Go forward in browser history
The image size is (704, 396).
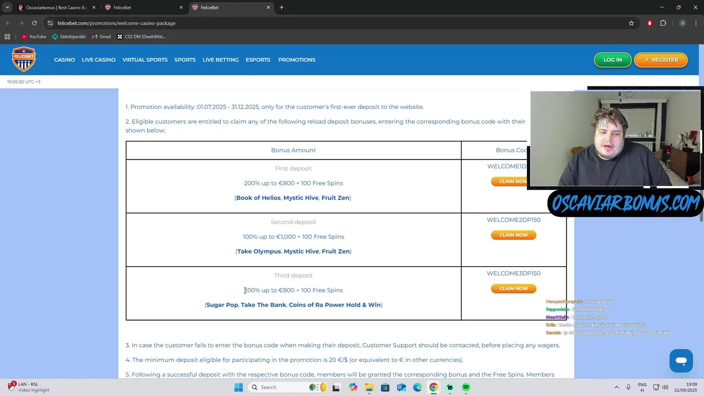pos(21,23)
